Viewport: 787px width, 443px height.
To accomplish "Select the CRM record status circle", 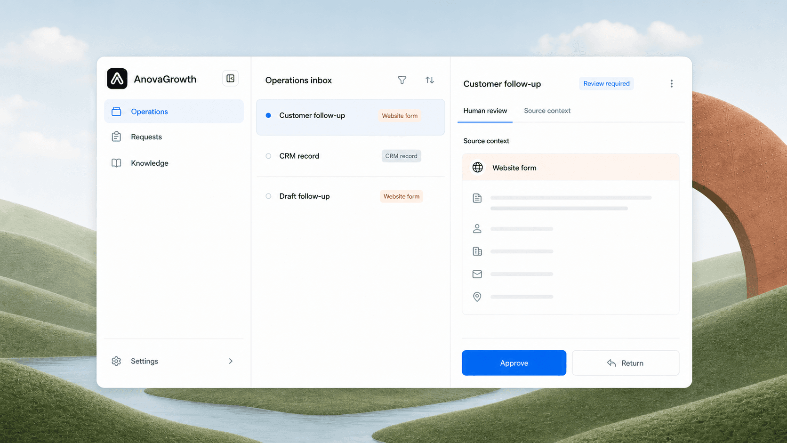I will pyautogui.click(x=268, y=156).
